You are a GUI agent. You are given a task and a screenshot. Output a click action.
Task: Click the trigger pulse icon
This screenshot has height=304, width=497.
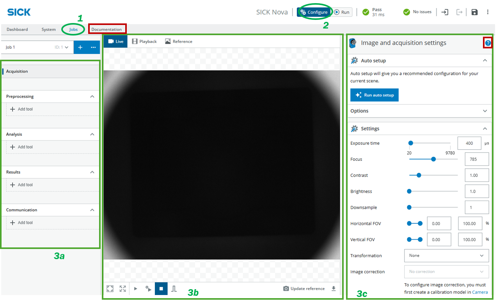(174, 289)
